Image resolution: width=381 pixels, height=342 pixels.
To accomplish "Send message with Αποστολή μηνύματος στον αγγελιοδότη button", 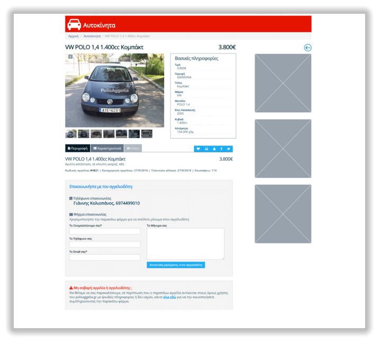I will tap(176, 265).
